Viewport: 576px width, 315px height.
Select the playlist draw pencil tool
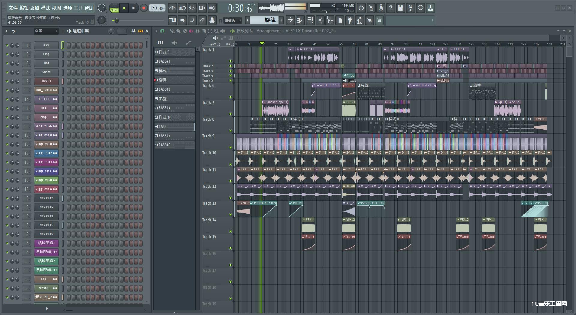[172, 31]
